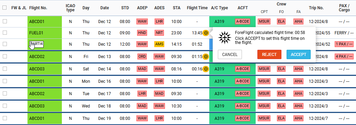Open flight ABCD02 on Dec 13
The width and height of the screenshot is (356, 125).
tap(37, 56)
